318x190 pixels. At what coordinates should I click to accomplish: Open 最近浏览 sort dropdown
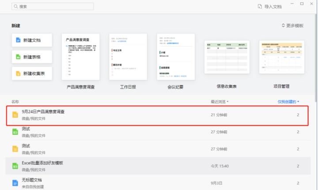click(x=220, y=101)
